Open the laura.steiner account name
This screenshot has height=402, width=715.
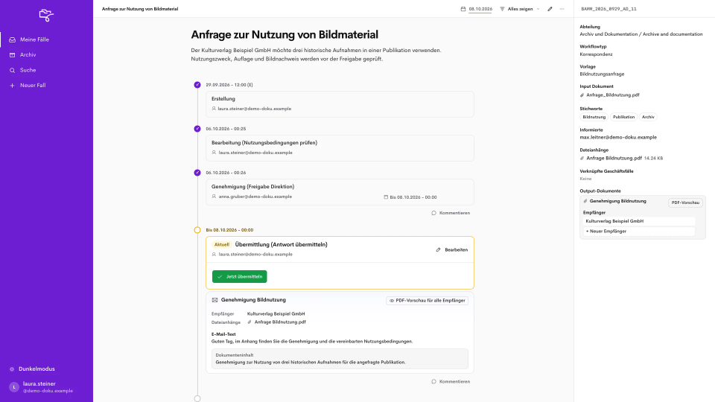pos(39,384)
